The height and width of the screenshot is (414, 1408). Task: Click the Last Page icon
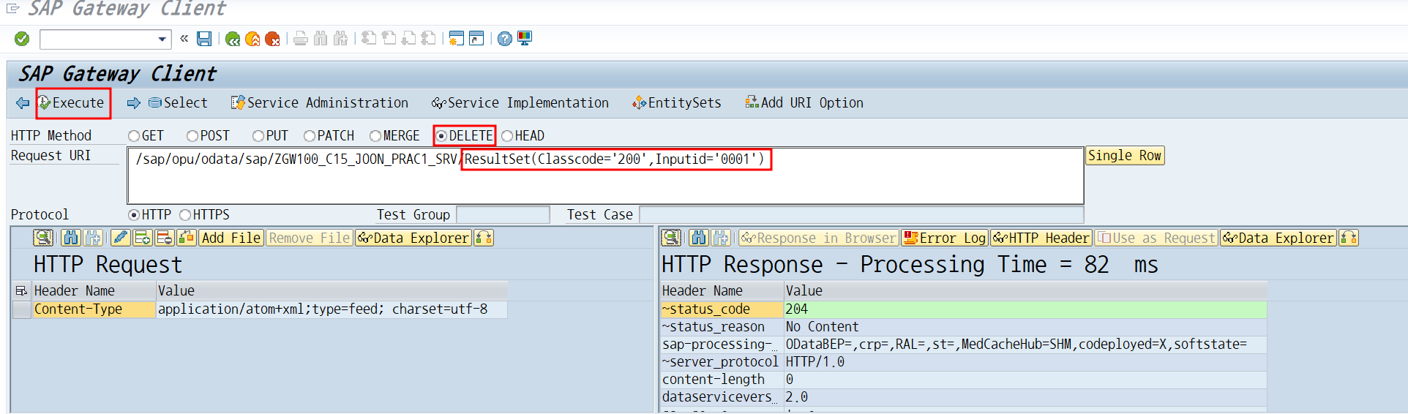click(x=428, y=39)
